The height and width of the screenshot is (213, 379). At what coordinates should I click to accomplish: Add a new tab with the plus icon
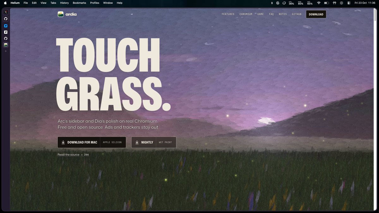click(x=6, y=51)
